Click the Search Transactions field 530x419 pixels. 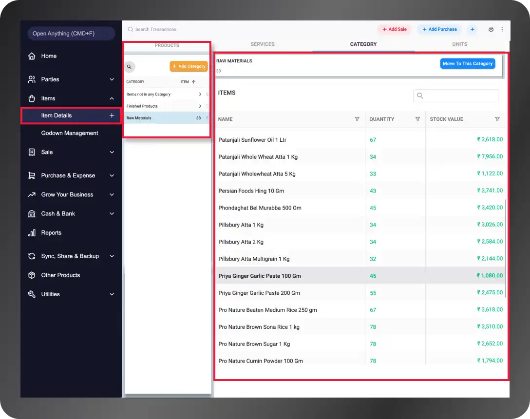click(155, 29)
